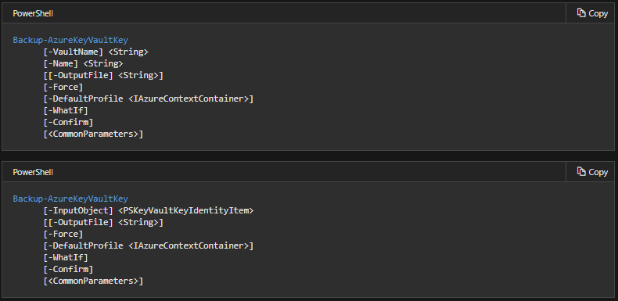Copy the VaultName syntax block using Copy button
The height and width of the screenshot is (301, 618).
[x=592, y=13]
